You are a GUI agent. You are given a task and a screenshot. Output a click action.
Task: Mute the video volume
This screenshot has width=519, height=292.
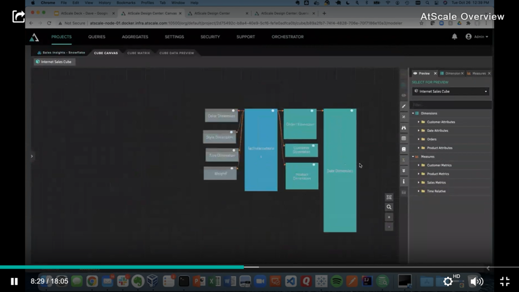[x=476, y=281]
